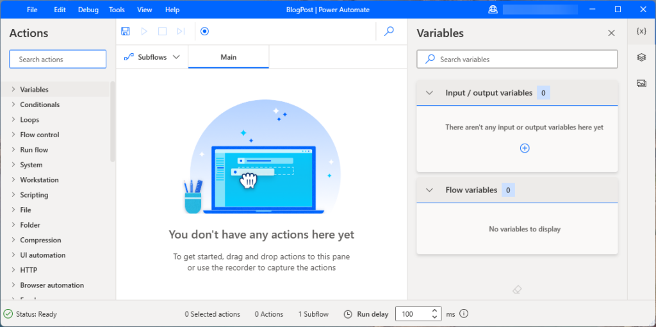Click the 0 Actions status text
The height and width of the screenshot is (327, 656).
click(269, 314)
